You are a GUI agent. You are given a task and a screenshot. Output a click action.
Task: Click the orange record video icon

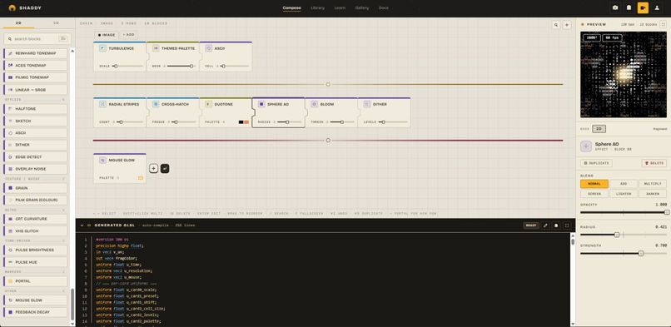point(643,7)
